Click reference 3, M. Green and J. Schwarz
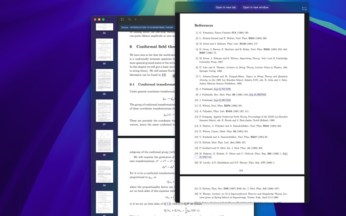Screen dimensions: 346x216 tap(226, 44)
